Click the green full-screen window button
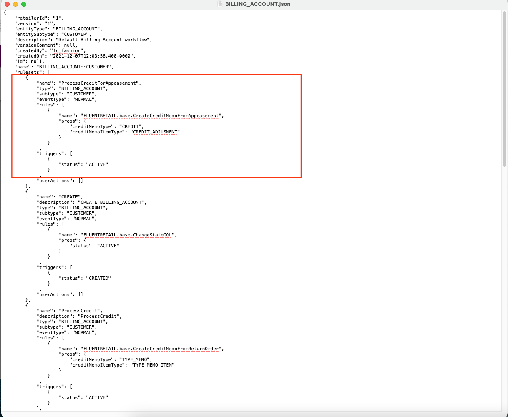This screenshot has width=508, height=417. [x=24, y=4]
